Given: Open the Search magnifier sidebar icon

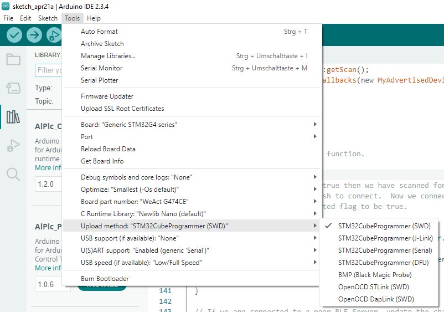Looking at the screenshot, I should click(13, 174).
